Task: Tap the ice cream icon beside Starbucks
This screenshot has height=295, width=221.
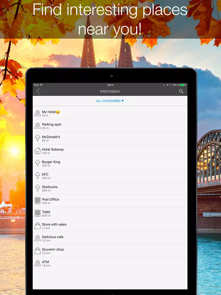Action: pos(38,188)
